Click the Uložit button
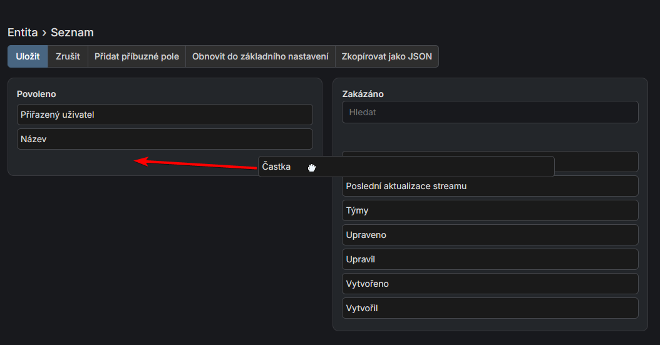Viewport: 660px width, 345px height. 28,56
